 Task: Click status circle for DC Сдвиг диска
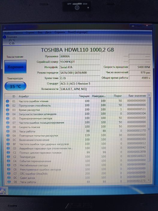tap(9, 178)
